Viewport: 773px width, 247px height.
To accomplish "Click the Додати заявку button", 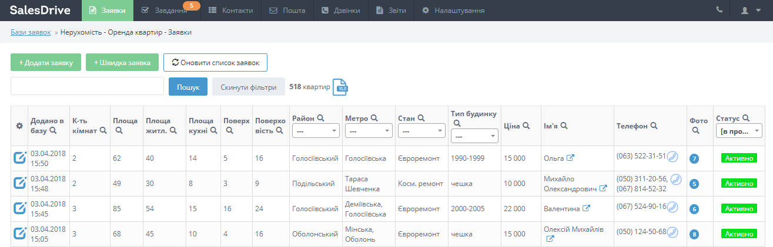I will (45, 62).
